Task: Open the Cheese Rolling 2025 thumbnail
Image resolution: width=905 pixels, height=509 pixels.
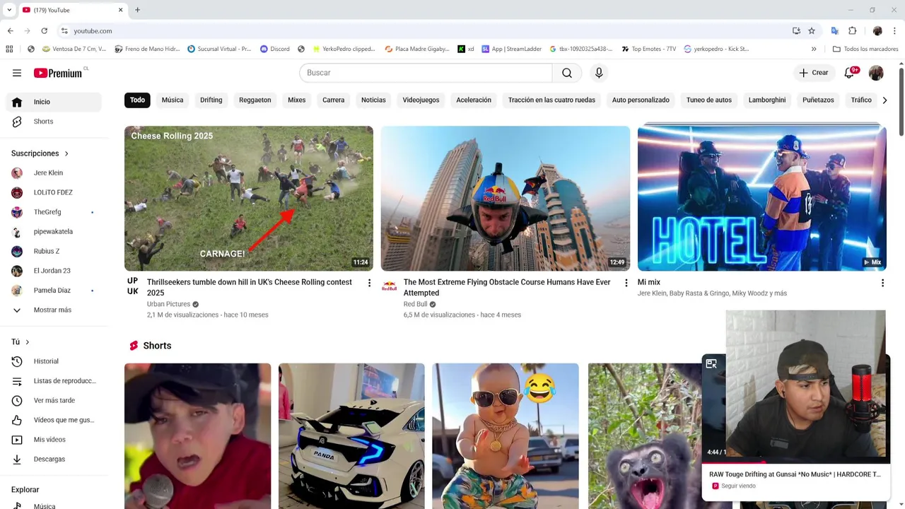Action: click(x=249, y=199)
